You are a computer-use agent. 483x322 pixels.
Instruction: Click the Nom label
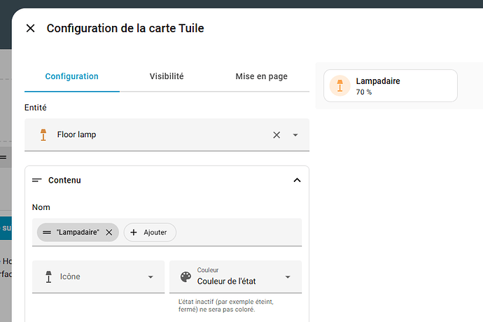41,207
